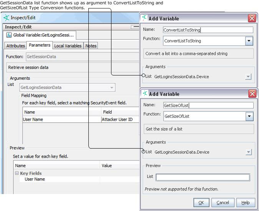
Task: Select the Parameters tab
Action: 40,45
